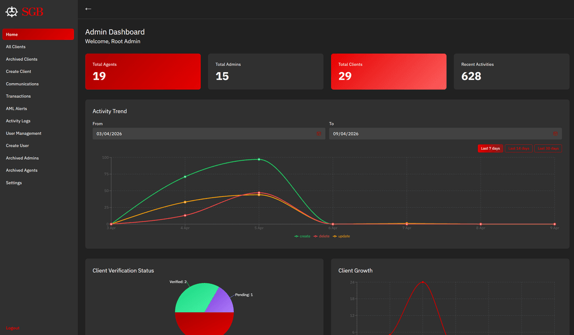Open User Management
Viewport: 574px width, 335px height.
pos(23,133)
